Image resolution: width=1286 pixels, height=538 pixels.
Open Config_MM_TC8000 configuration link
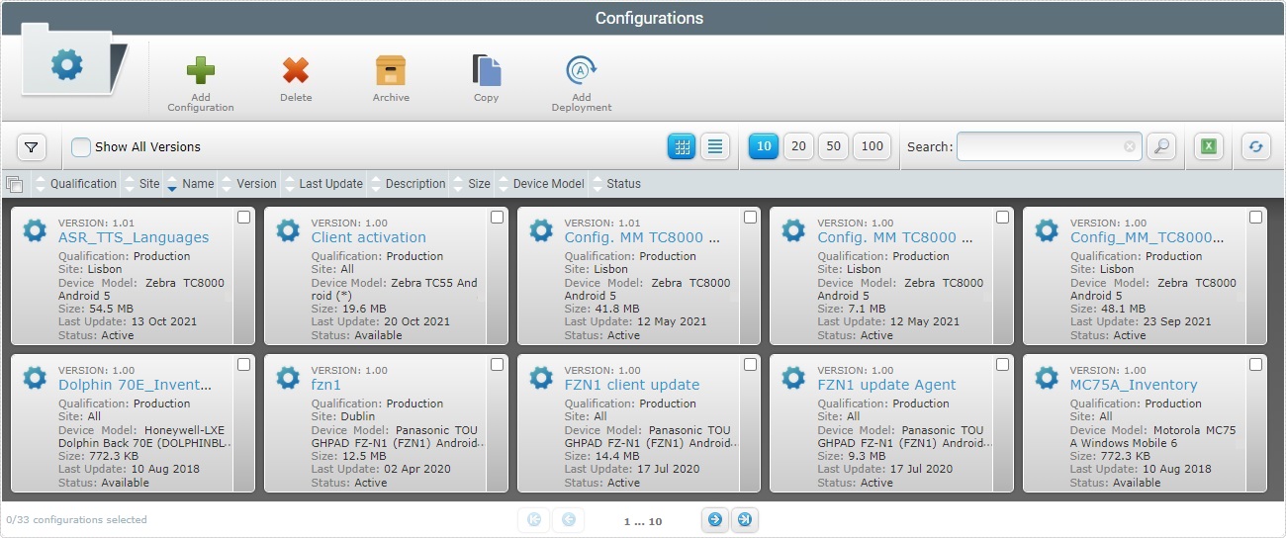tap(1148, 237)
